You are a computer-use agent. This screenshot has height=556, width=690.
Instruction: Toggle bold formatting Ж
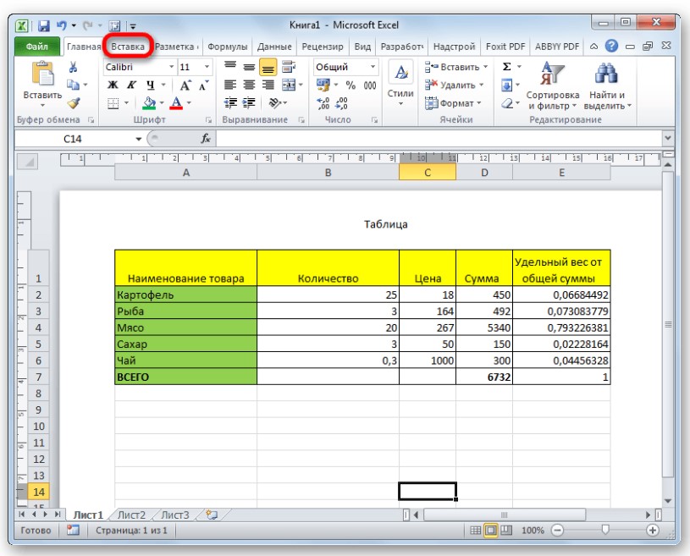tap(113, 85)
